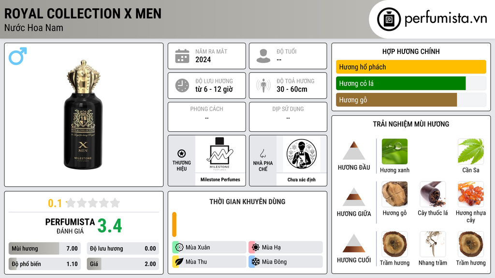Viewport: 495px width, 278px height.
Task: Select the Mùa Xuân season chip
Action: coord(209,248)
